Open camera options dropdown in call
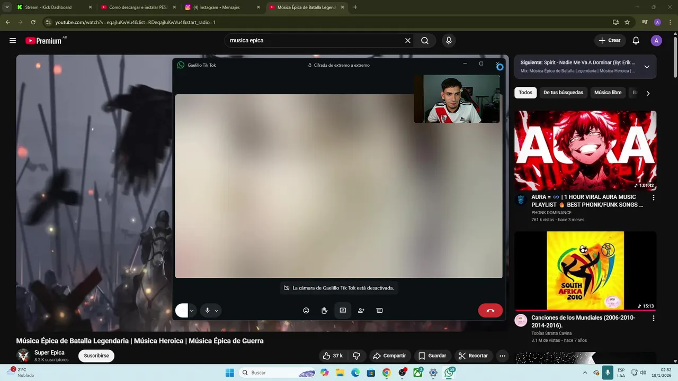The image size is (678, 381). [x=192, y=311]
